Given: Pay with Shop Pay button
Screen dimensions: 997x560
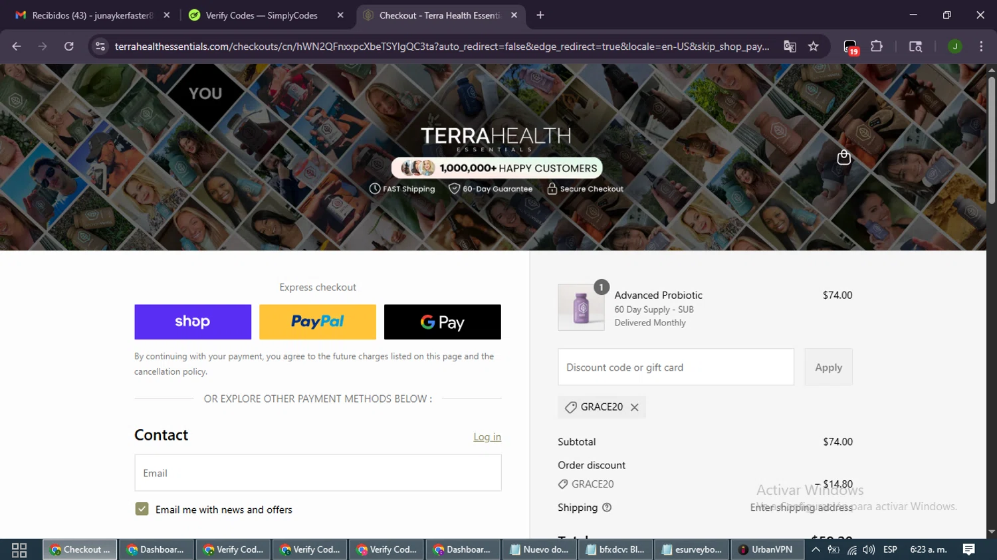Looking at the screenshot, I should click(x=193, y=322).
